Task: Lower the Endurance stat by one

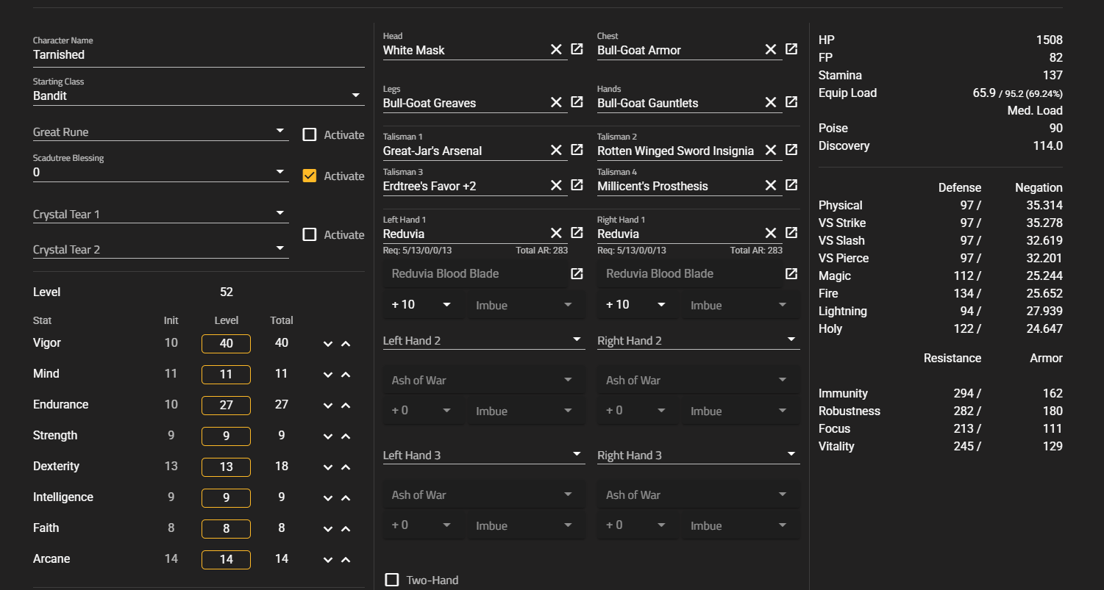Action: point(328,406)
